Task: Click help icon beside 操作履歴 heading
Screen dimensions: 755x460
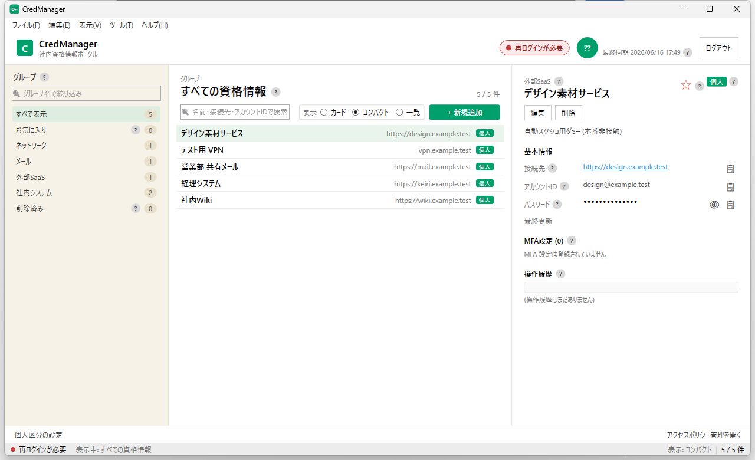Action: pos(560,274)
